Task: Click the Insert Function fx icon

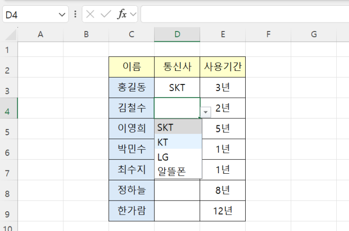Action: (122, 14)
